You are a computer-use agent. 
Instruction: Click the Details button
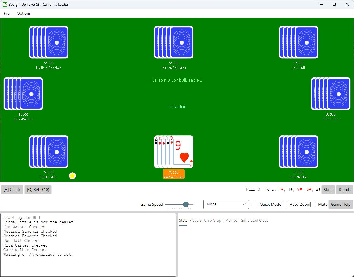pyautogui.click(x=344, y=190)
